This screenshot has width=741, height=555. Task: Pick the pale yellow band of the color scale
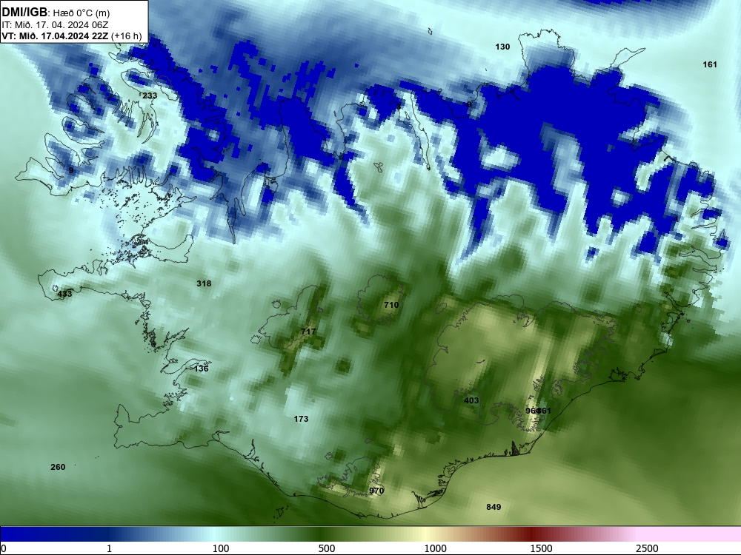pyautogui.click(x=425, y=534)
